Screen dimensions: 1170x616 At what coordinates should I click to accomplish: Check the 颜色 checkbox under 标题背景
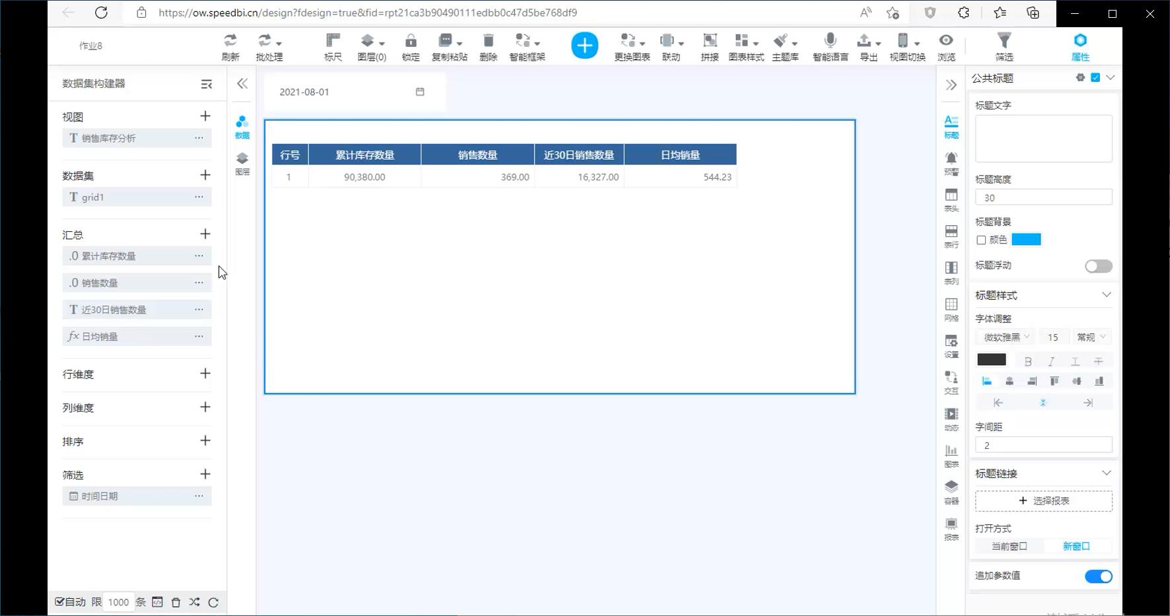coord(981,240)
